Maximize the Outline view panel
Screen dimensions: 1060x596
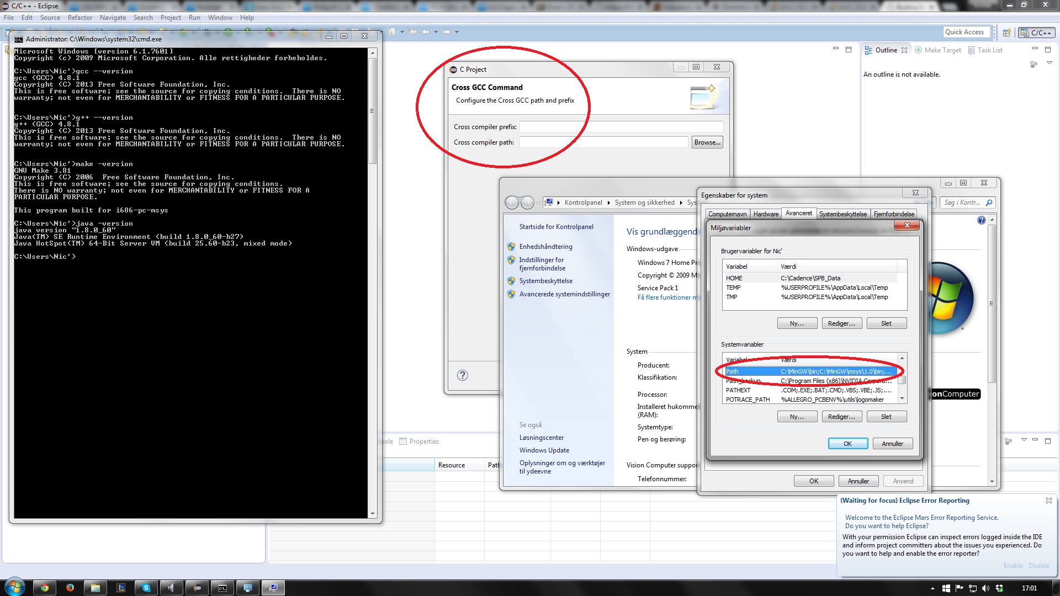coord(1048,50)
